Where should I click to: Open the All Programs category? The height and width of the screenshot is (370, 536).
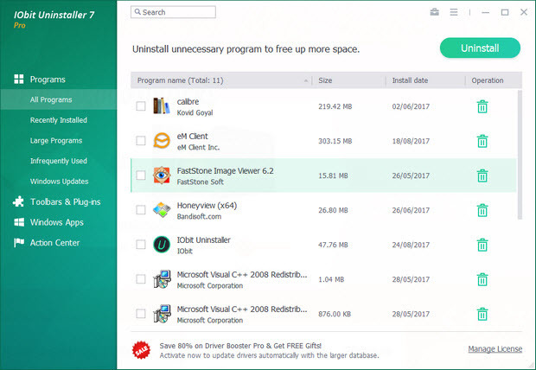[x=59, y=99]
